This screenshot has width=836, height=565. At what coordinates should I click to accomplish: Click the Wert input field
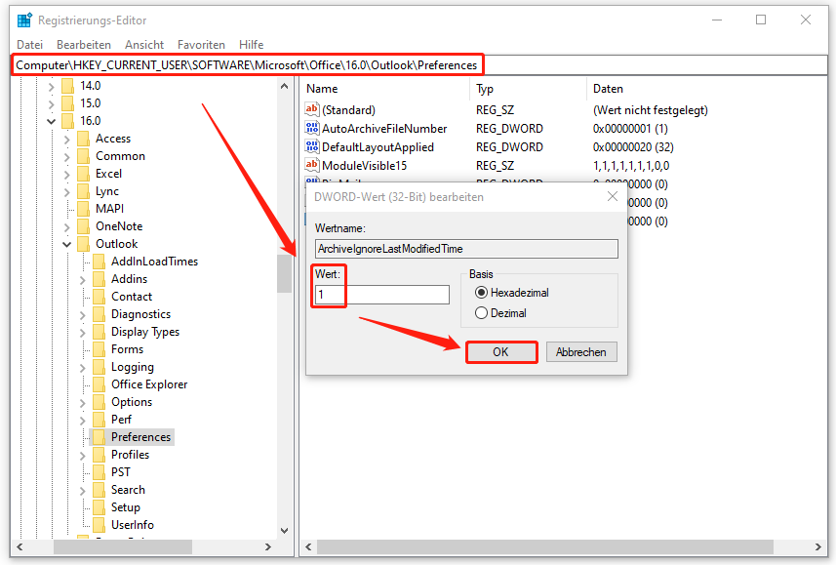[381, 295]
